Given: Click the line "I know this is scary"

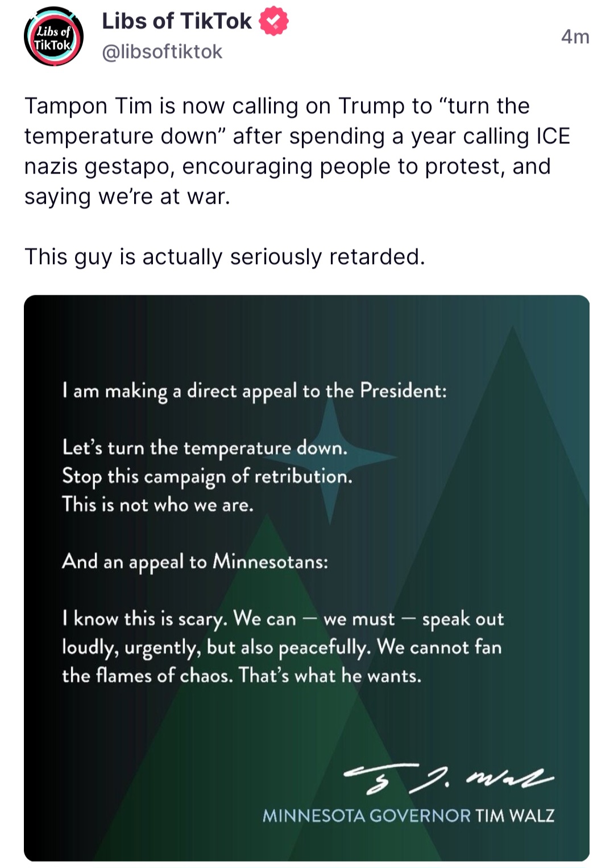Looking at the screenshot, I should (x=283, y=619).
